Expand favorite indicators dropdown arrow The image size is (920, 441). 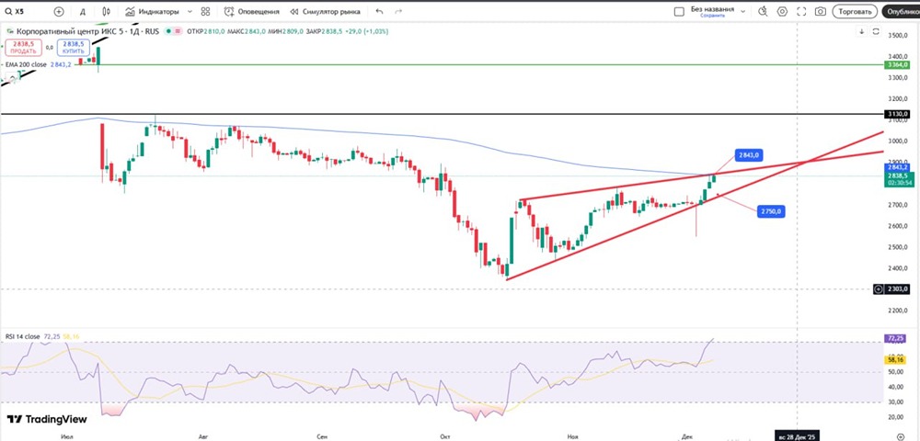click(x=190, y=11)
